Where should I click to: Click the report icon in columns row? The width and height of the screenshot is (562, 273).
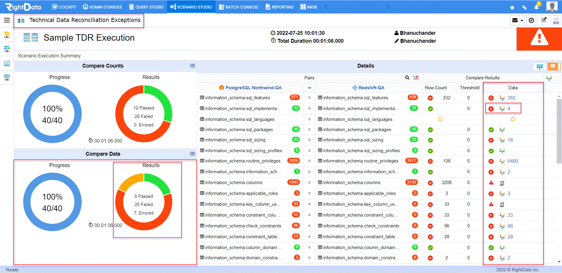(502, 183)
